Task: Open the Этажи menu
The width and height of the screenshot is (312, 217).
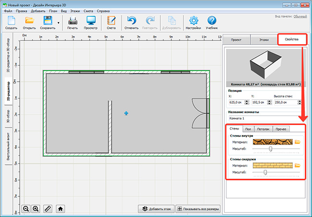Action: (x=75, y=11)
